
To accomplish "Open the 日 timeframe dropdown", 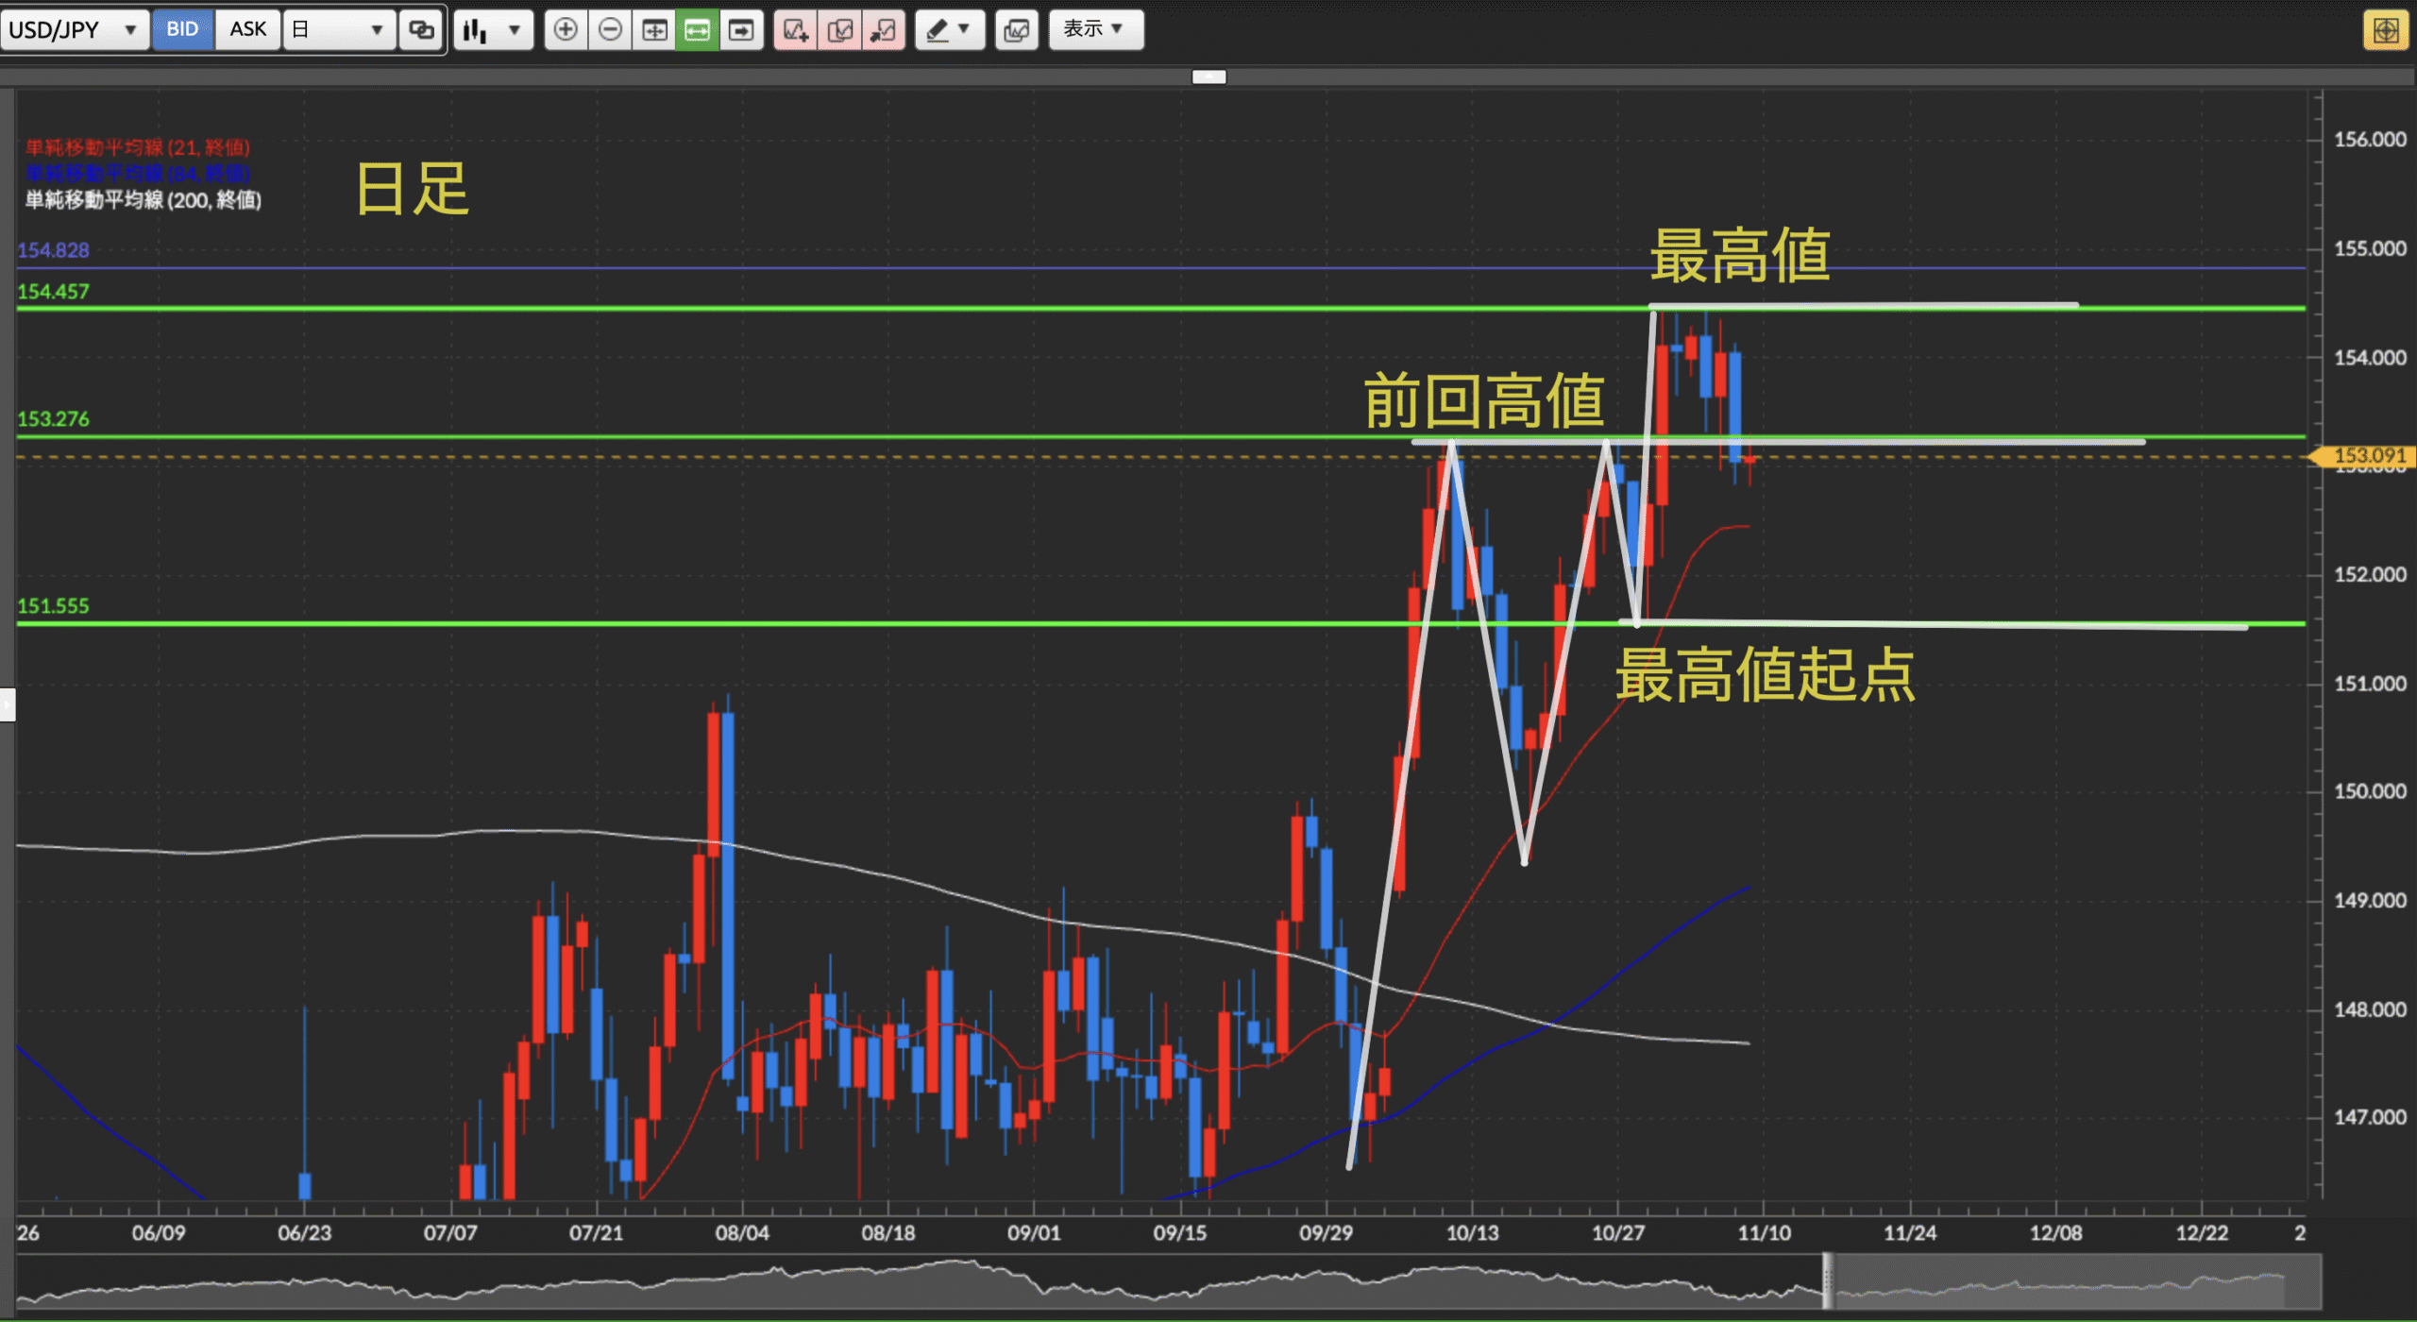I will (338, 29).
